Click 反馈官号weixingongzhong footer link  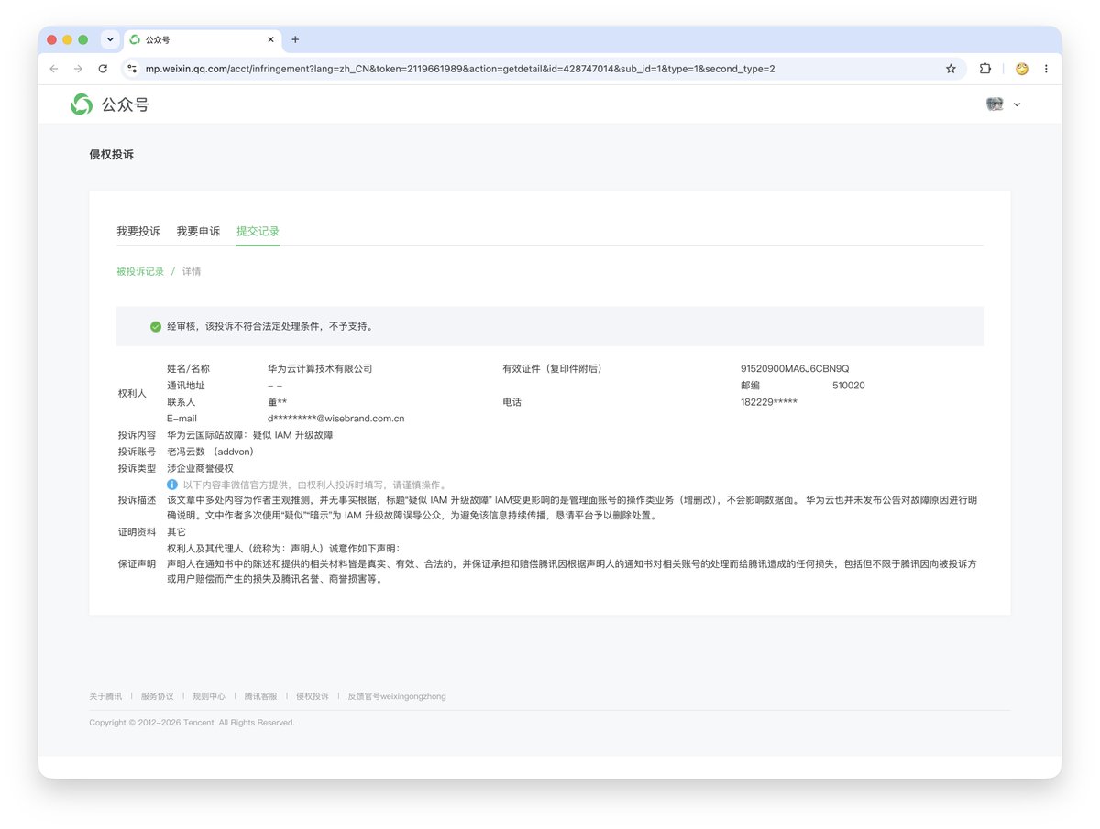click(397, 696)
